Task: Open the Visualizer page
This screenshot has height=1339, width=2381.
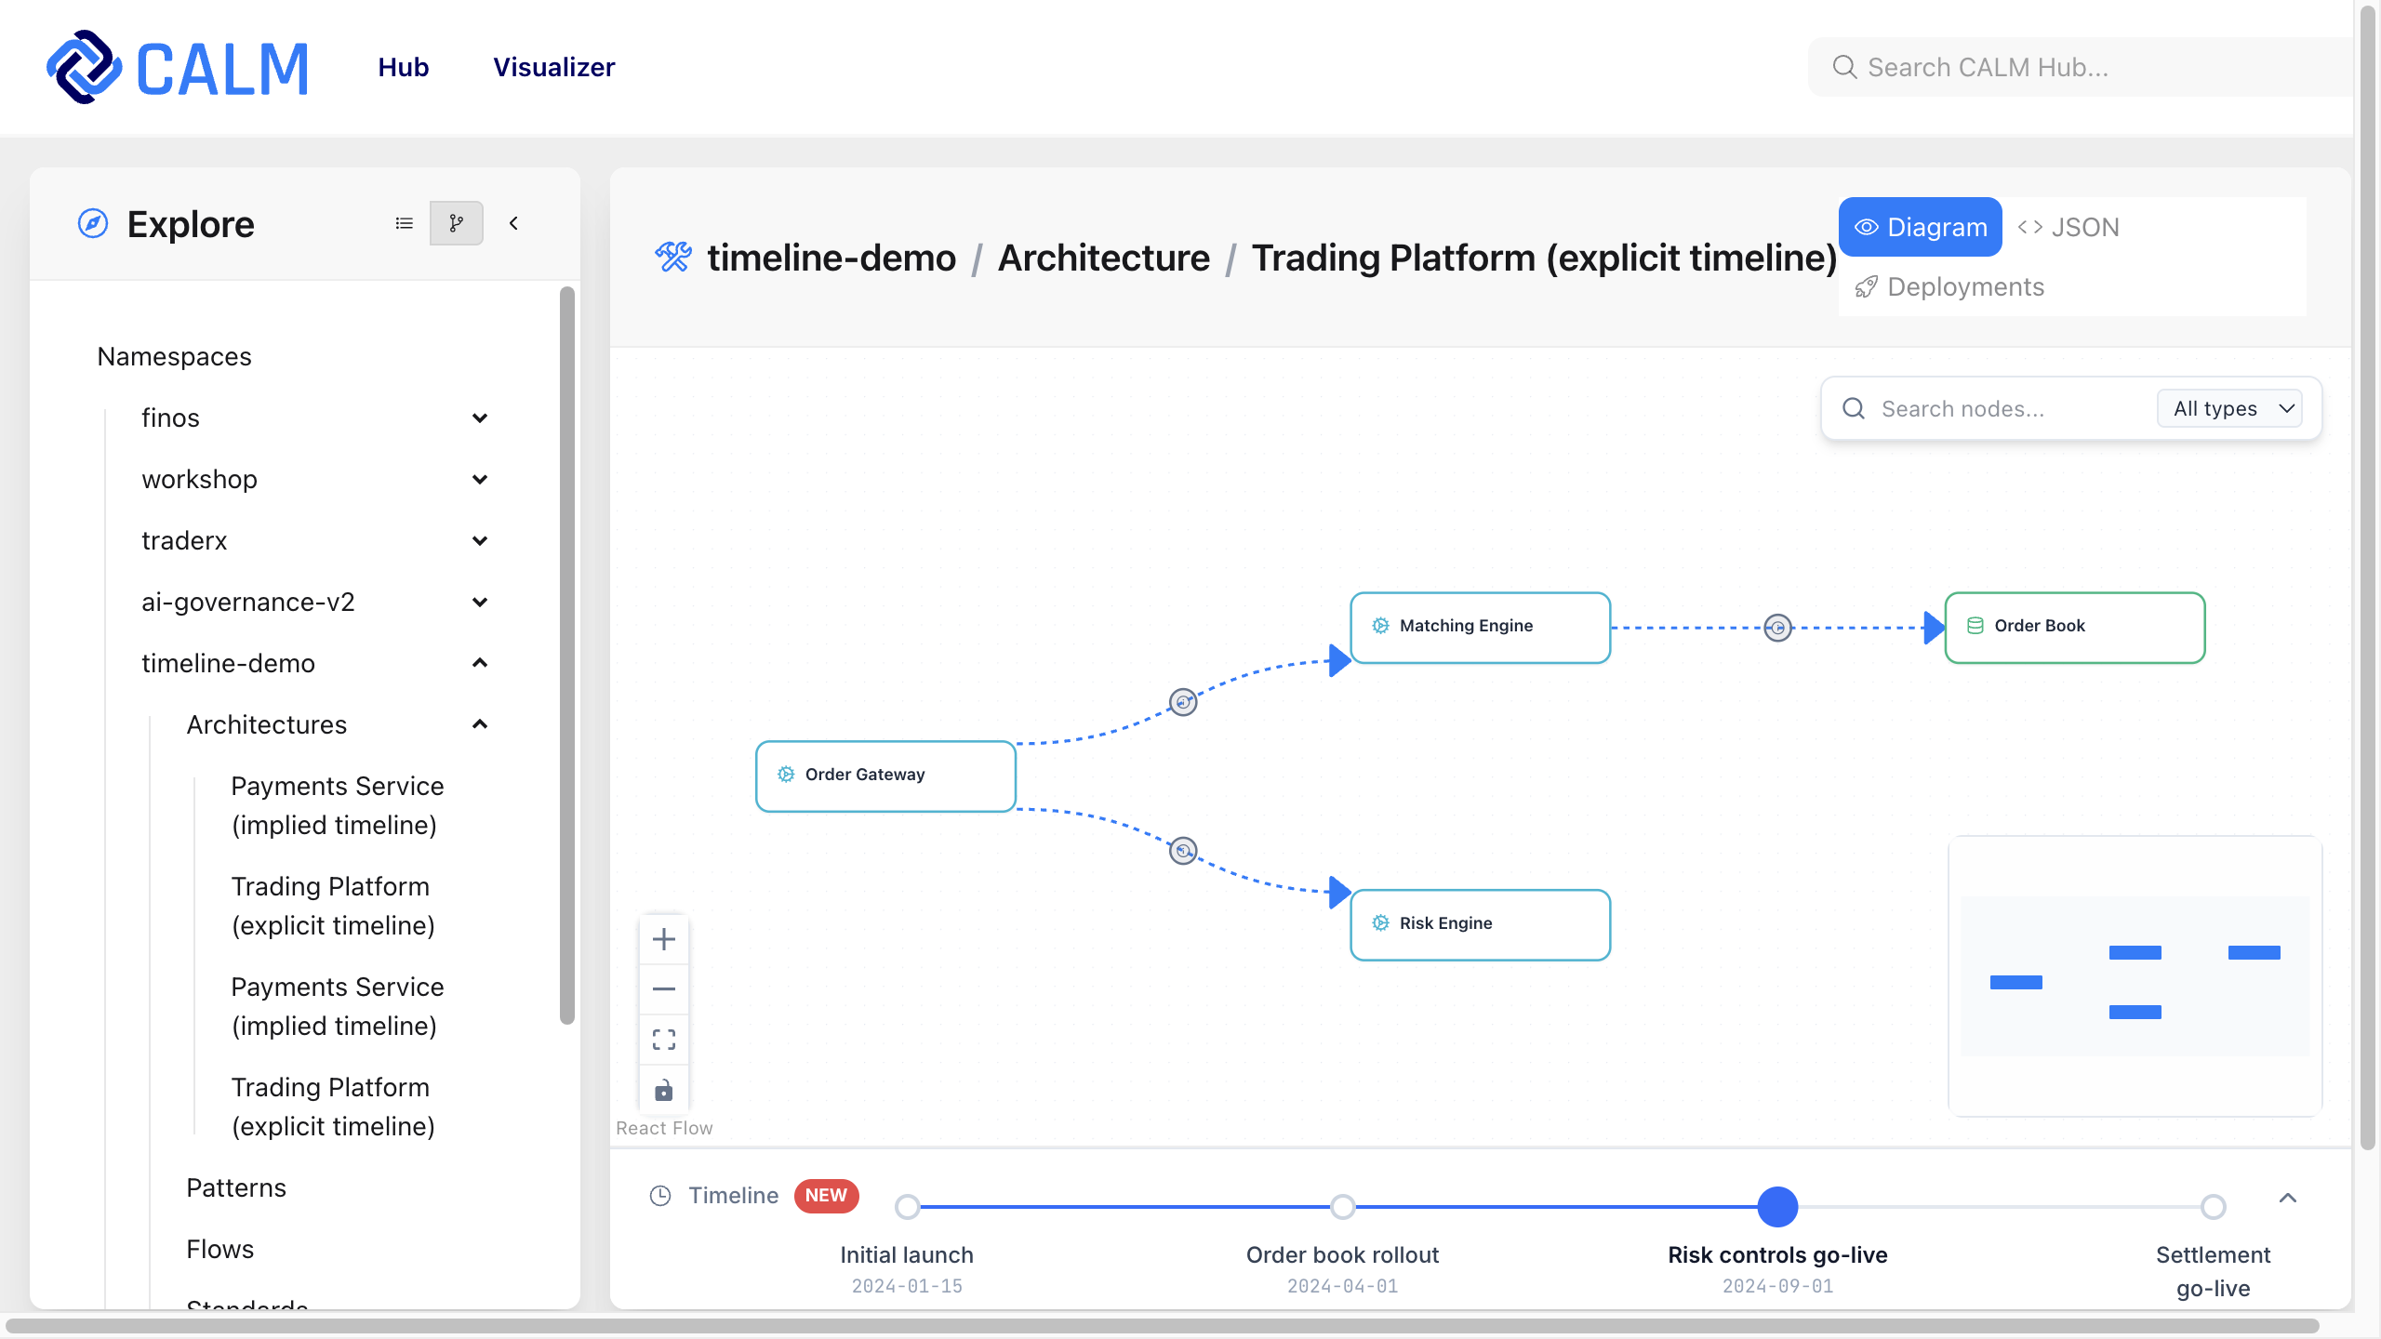Action: pyautogui.click(x=553, y=67)
